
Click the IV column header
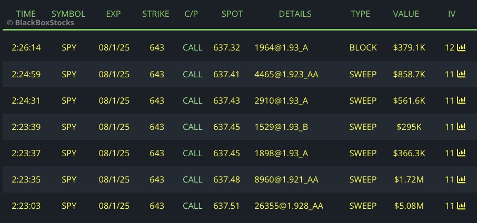(x=452, y=14)
